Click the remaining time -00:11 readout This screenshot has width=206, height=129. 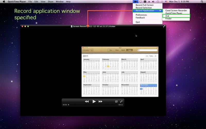click(x=120, y=105)
